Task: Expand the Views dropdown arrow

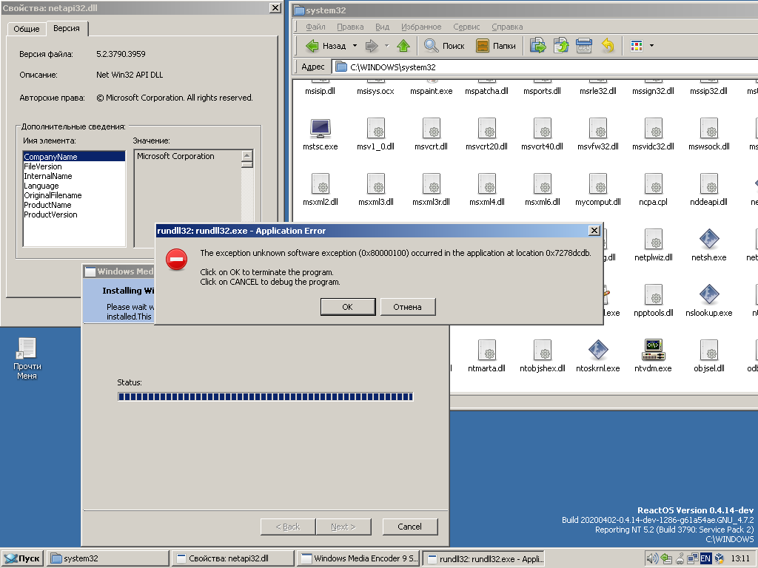Action: (651, 46)
